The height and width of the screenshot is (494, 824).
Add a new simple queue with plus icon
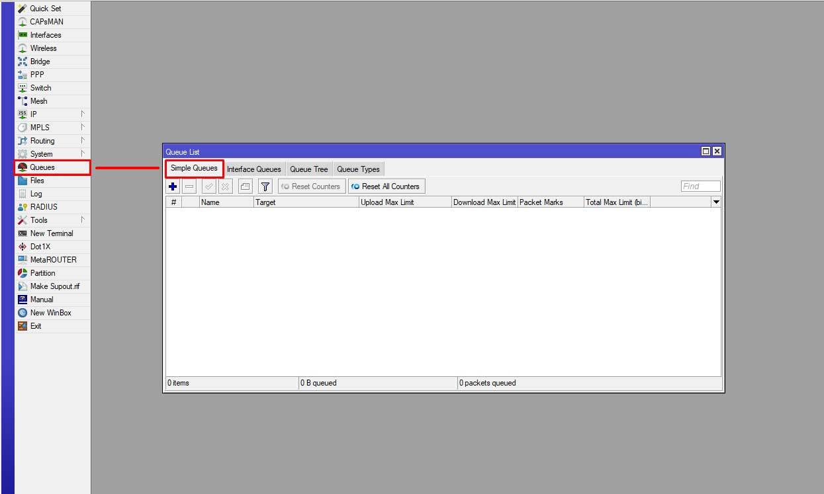tap(172, 186)
